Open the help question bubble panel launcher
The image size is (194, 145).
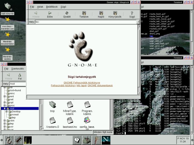pos(77,140)
